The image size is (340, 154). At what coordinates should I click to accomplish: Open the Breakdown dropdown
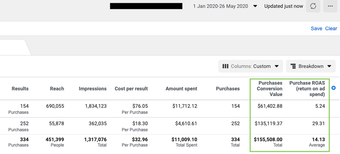pos(311,66)
